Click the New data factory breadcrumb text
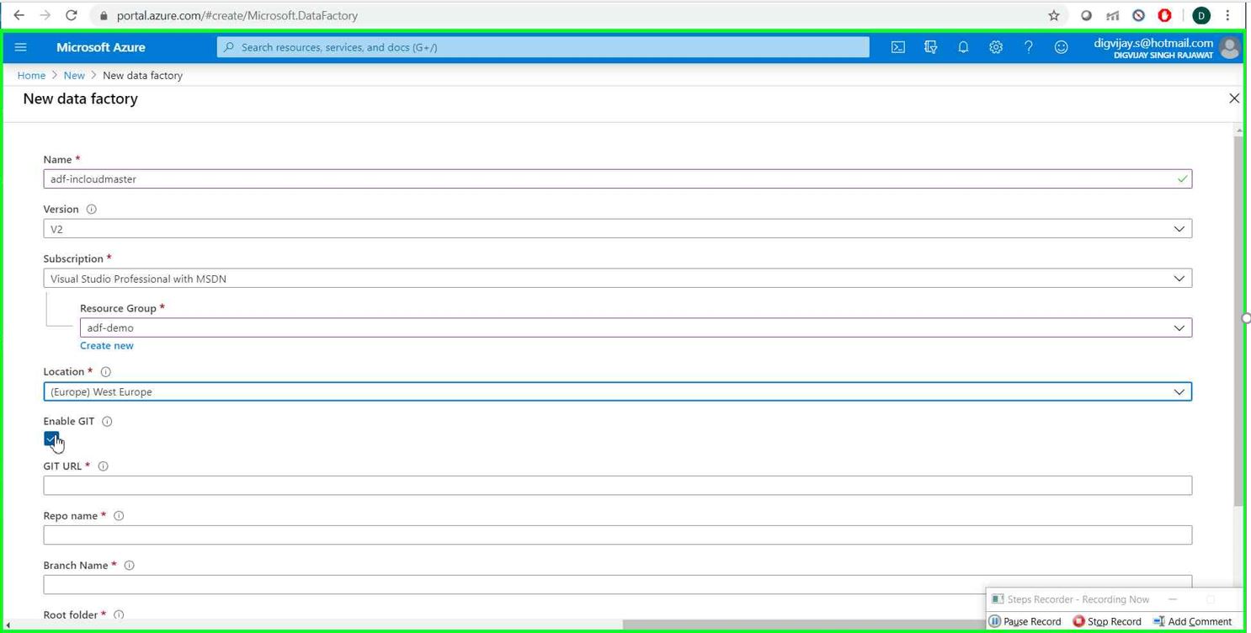Screen dimensions: 1251x633 click(142, 75)
